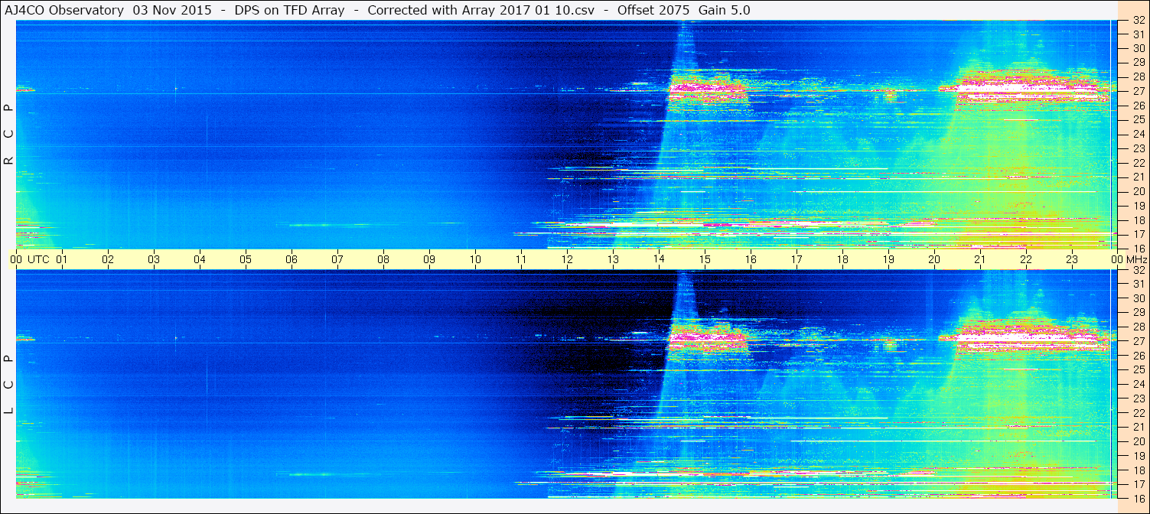The width and height of the screenshot is (1150, 514).
Task: Click the 05 hour time marker
Action: [x=246, y=259]
